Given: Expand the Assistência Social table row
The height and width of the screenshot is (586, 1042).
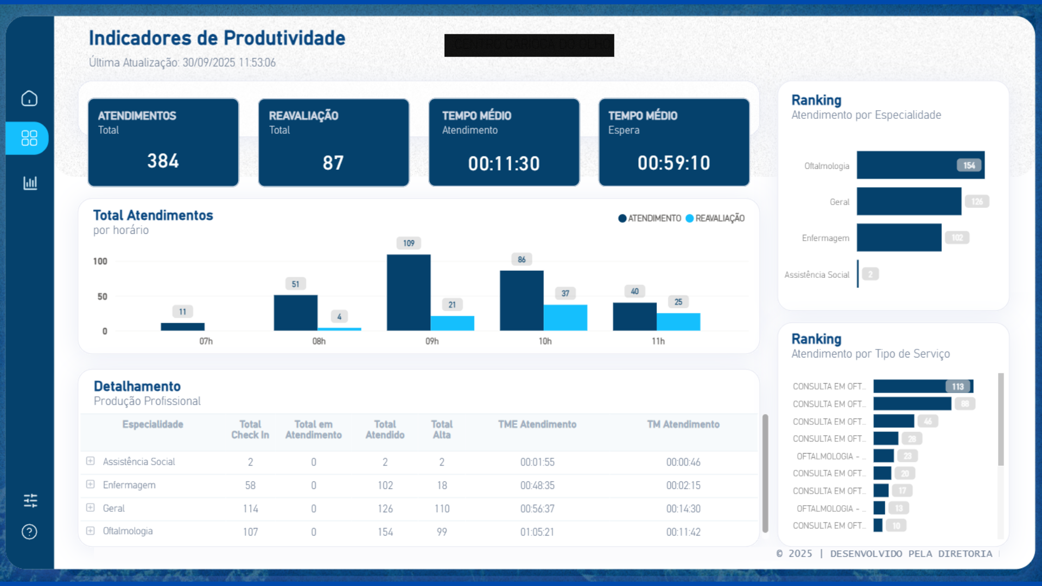Looking at the screenshot, I should (91, 461).
